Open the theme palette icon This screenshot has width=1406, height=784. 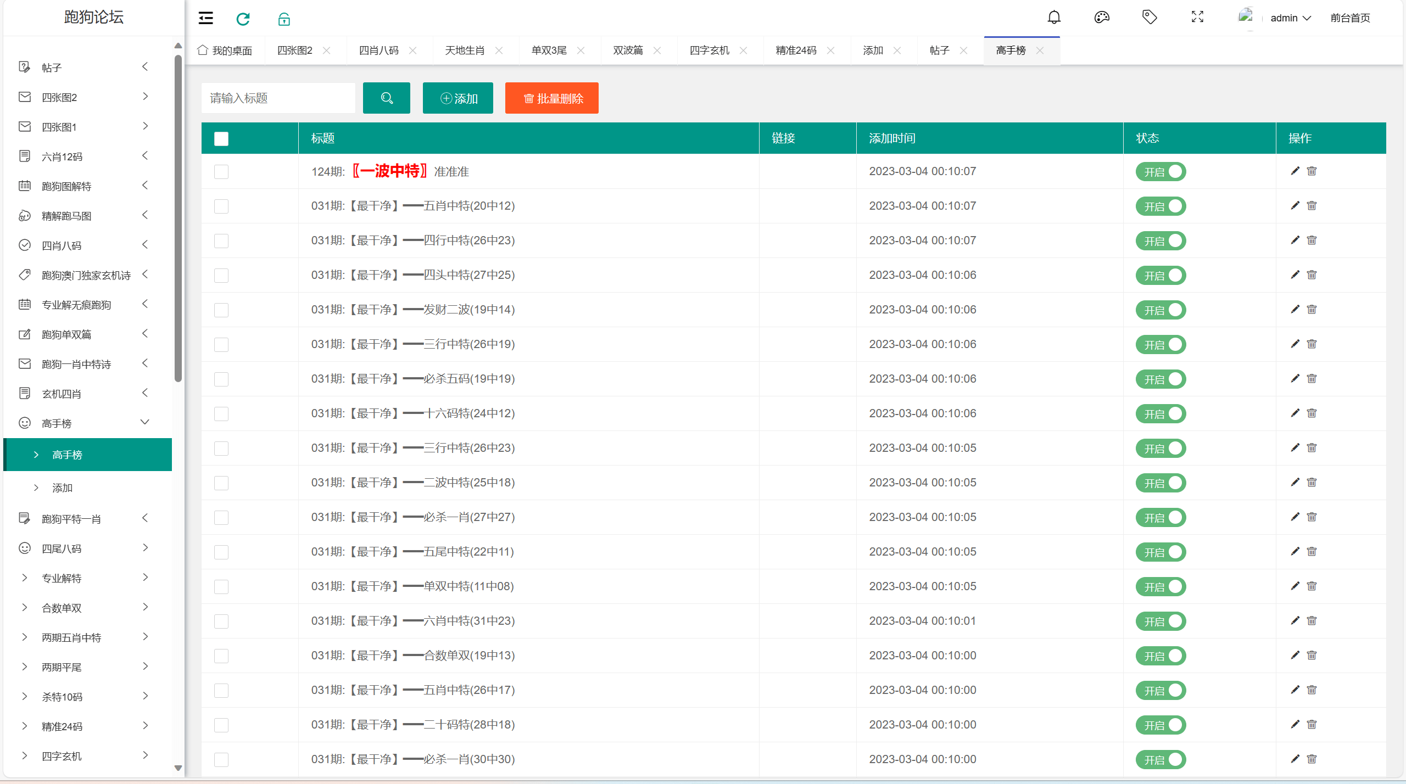[1101, 18]
